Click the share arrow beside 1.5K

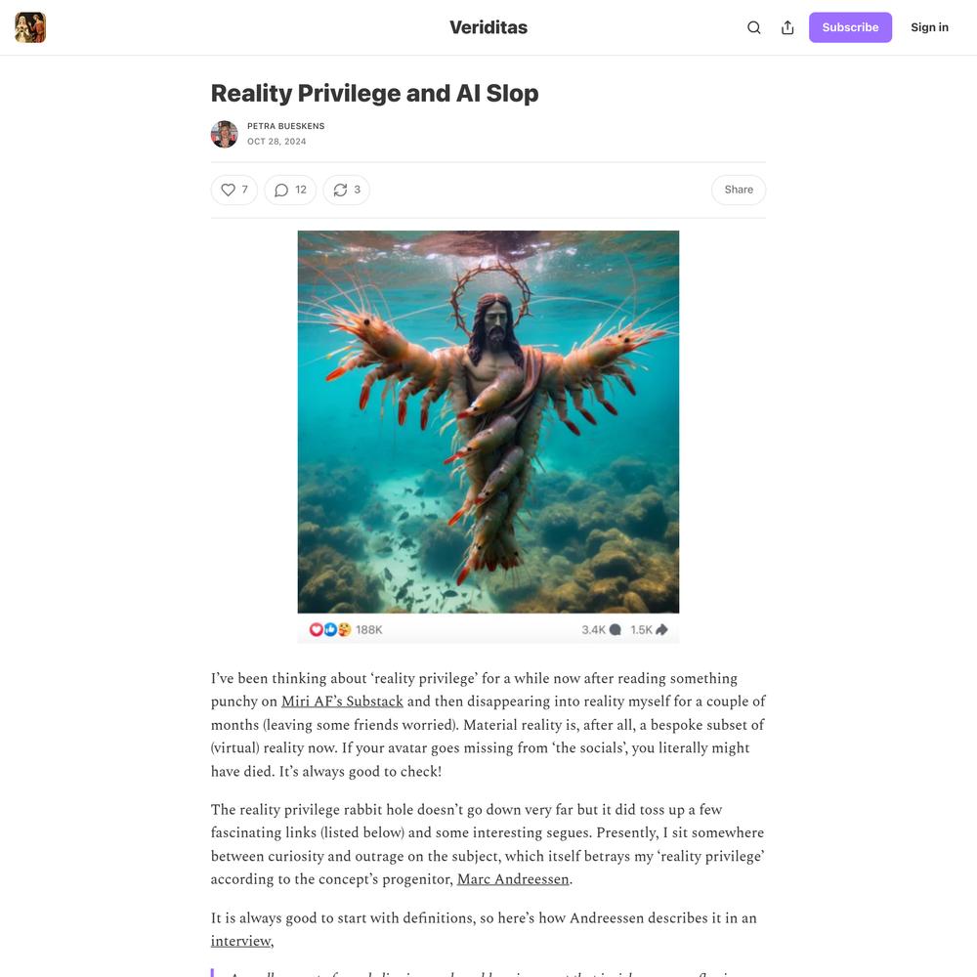coord(661,629)
